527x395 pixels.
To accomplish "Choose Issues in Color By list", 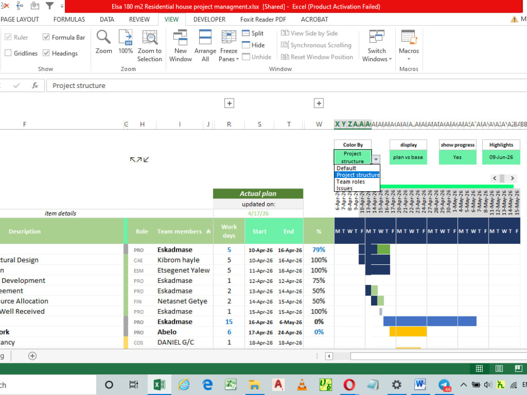I will (357, 189).
